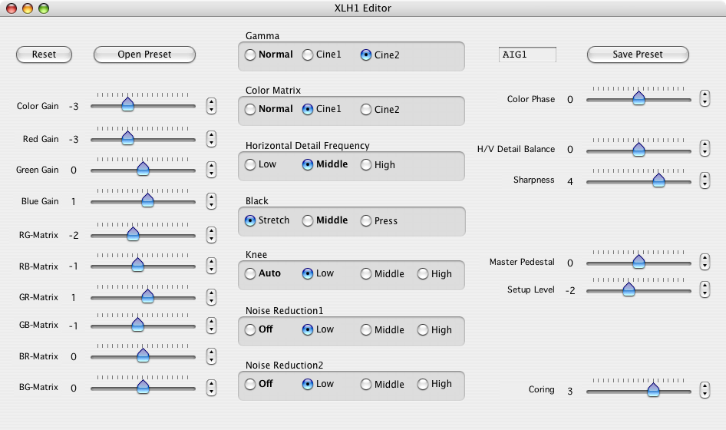This screenshot has width=726, height=430.
Task: Click the RB-Matrix stepper
Action: (211, 266)
